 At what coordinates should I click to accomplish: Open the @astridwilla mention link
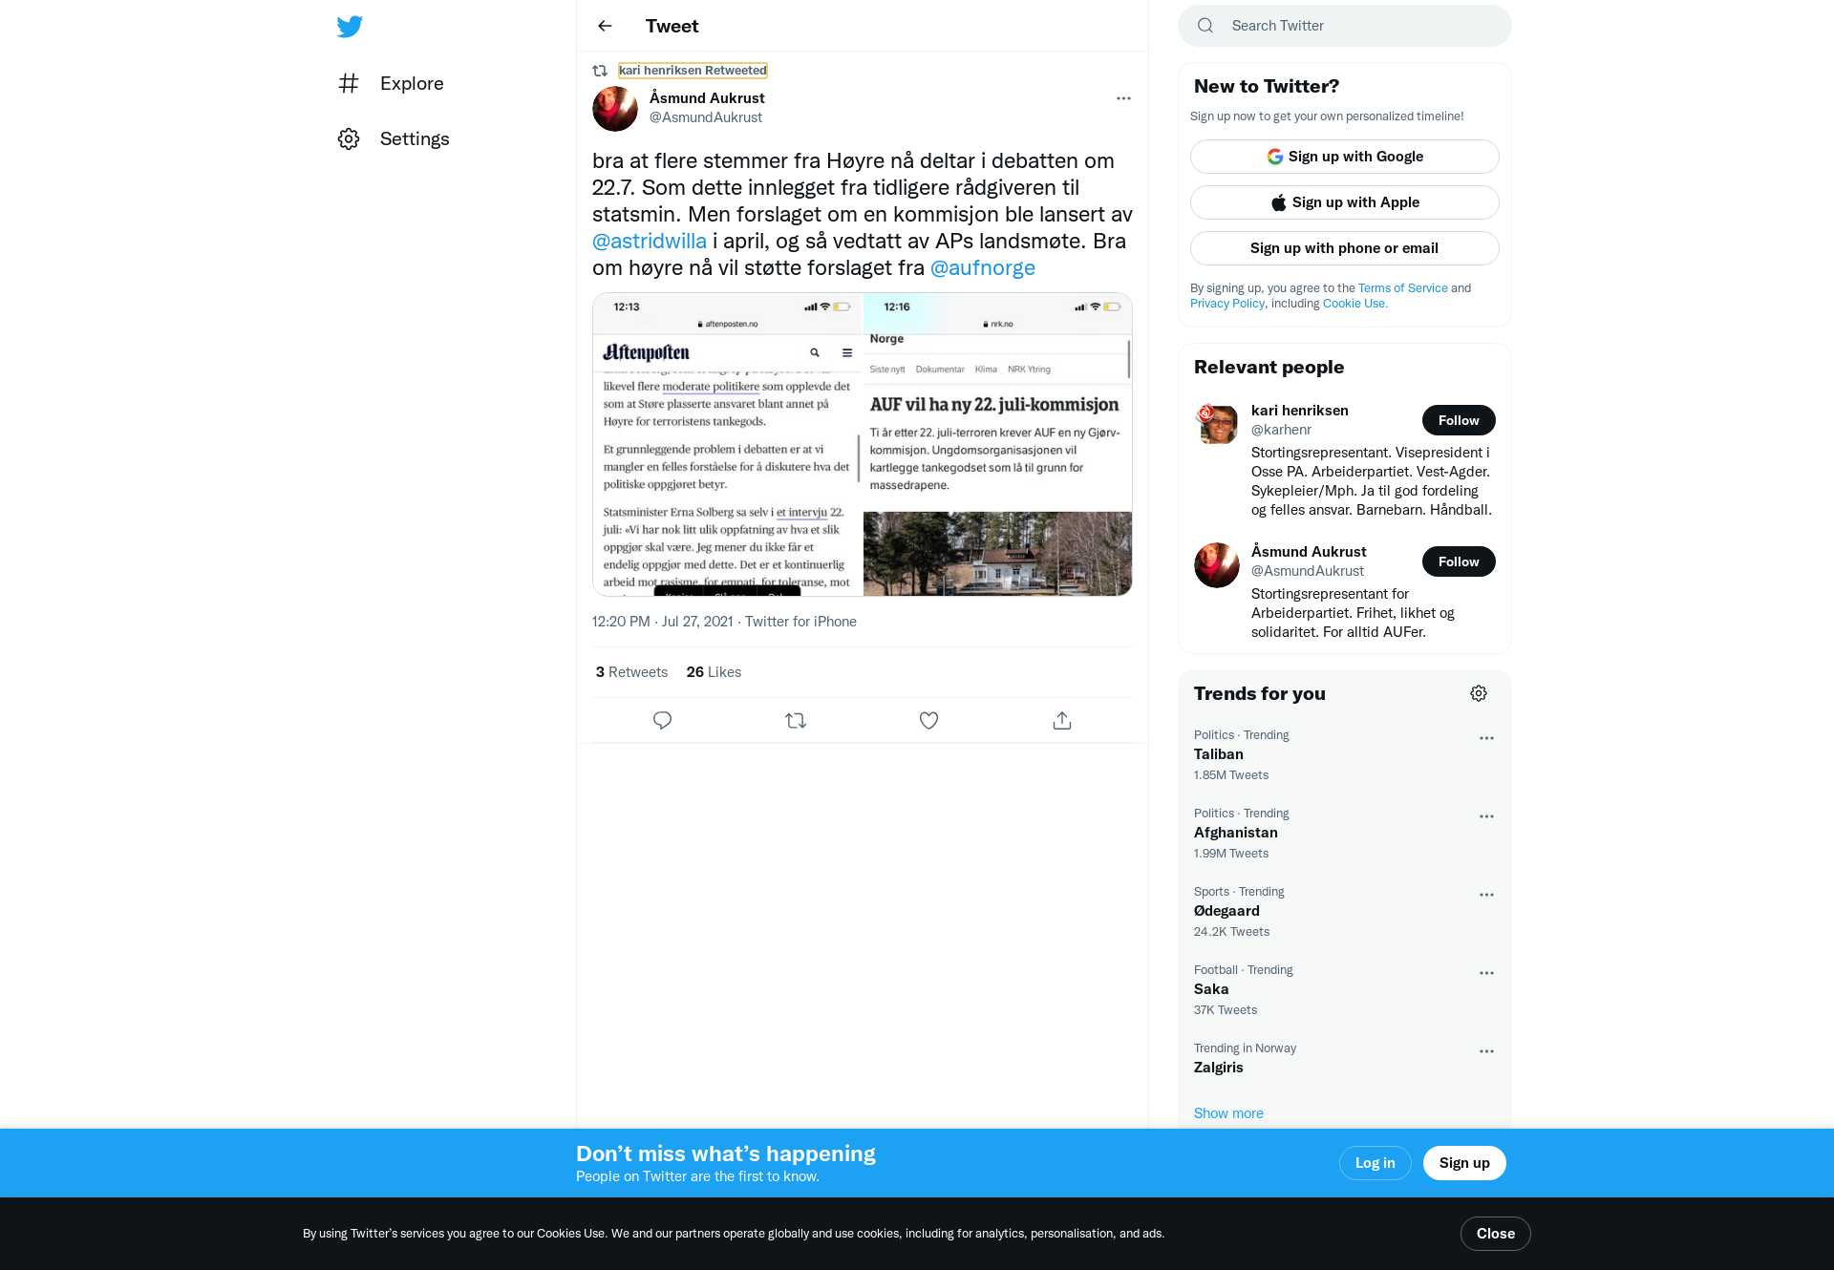(x=650, y=241)
